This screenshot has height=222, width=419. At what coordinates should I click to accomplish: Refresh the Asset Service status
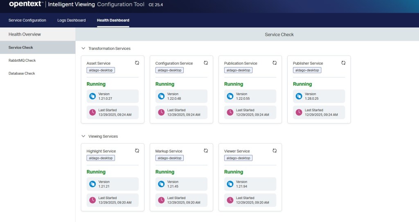pyautogui.click(x=137, y=63)
